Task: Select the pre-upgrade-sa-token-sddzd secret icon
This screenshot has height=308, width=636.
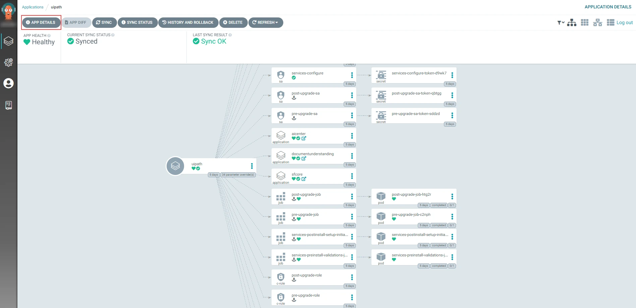Action: (381, 116)
